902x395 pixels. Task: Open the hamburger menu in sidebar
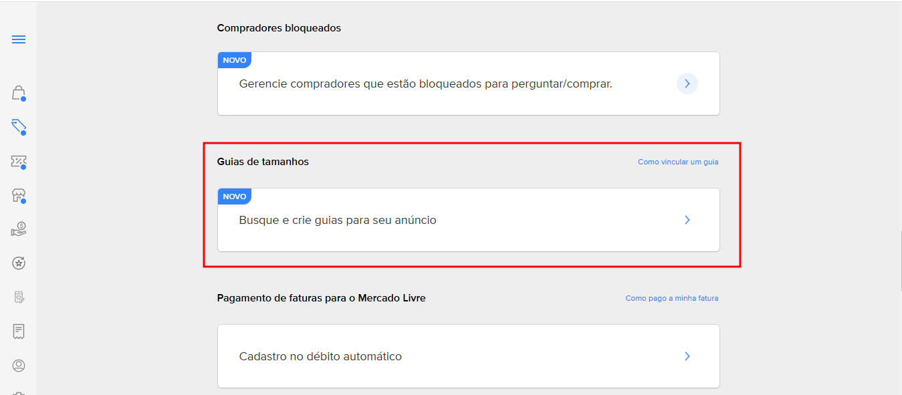pyautogui.click(x=19, y=39)
